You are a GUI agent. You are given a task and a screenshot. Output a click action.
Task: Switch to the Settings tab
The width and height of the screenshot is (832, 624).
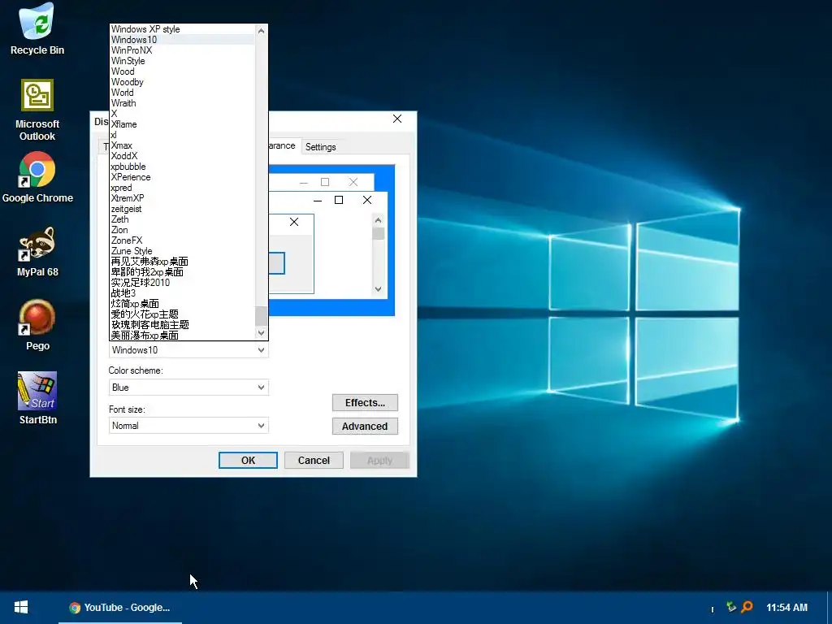pos(320,147)
